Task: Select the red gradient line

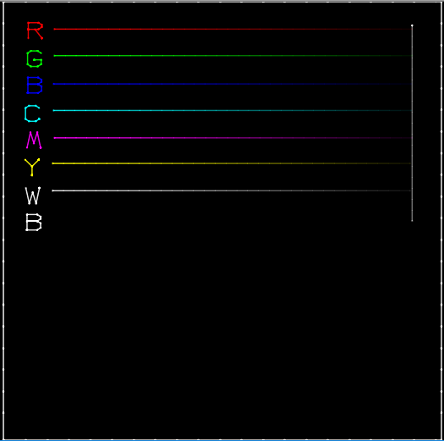Action: [x=233, y=29]
